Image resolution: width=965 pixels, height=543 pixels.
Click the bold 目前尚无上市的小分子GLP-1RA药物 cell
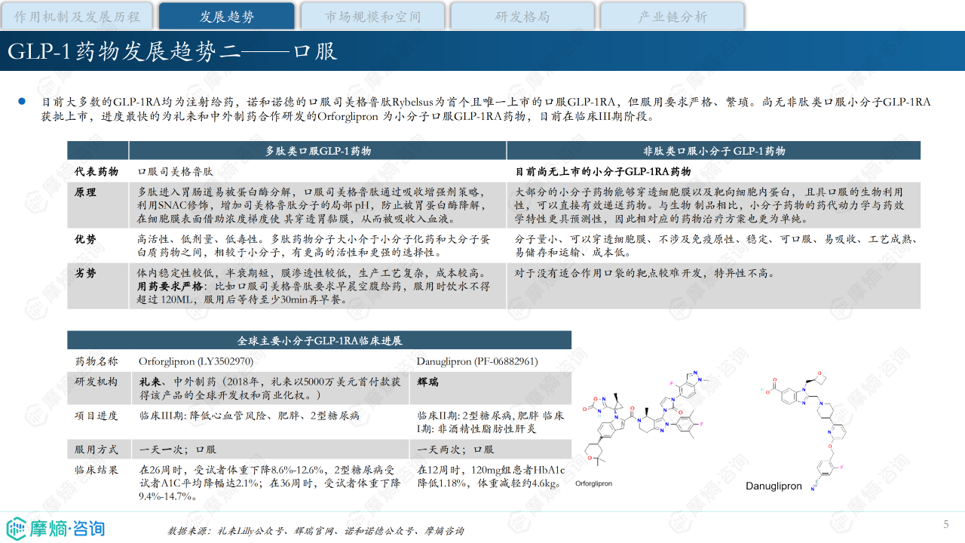click(x=602, y=172)
